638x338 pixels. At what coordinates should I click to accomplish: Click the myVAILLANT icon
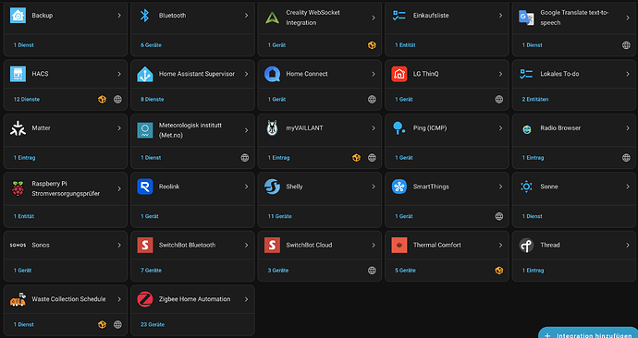(272, 128)
